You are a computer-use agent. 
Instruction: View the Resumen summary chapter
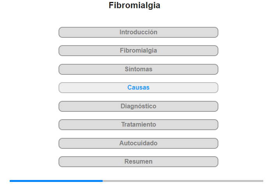(x=138, y=162)
